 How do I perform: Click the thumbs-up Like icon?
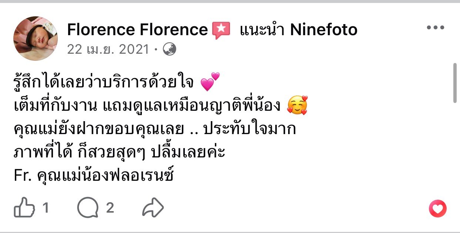(x=24, y=208)
